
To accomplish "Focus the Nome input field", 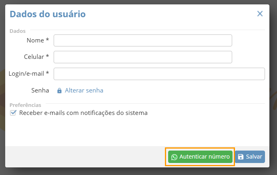I will [143, 40].
